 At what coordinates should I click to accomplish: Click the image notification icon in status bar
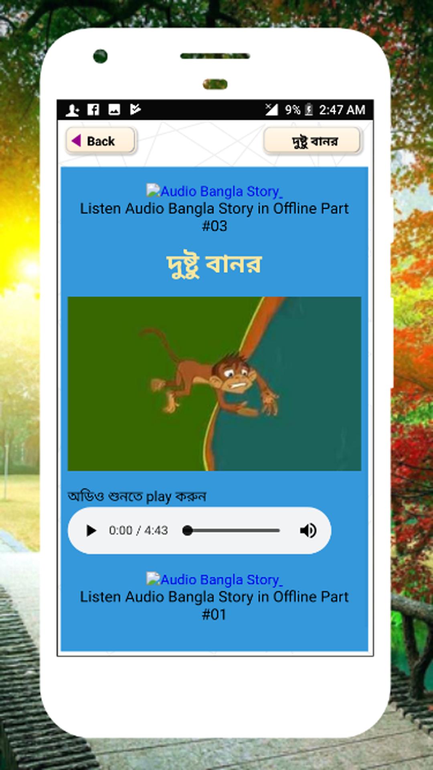(x=114, y=109)
